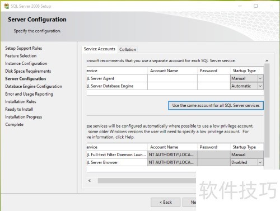The image size is (280, 211).
Task: Click the Full-text Filter Daemon Launcher row label
Action: point(117,154)
